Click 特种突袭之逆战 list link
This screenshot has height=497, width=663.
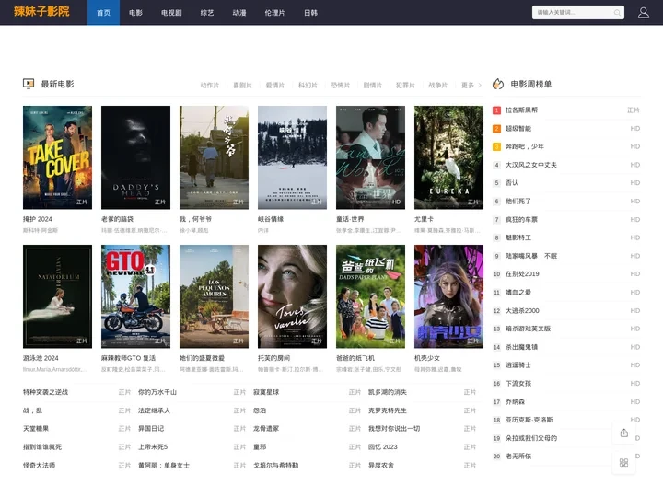click(x=45, y=392)
